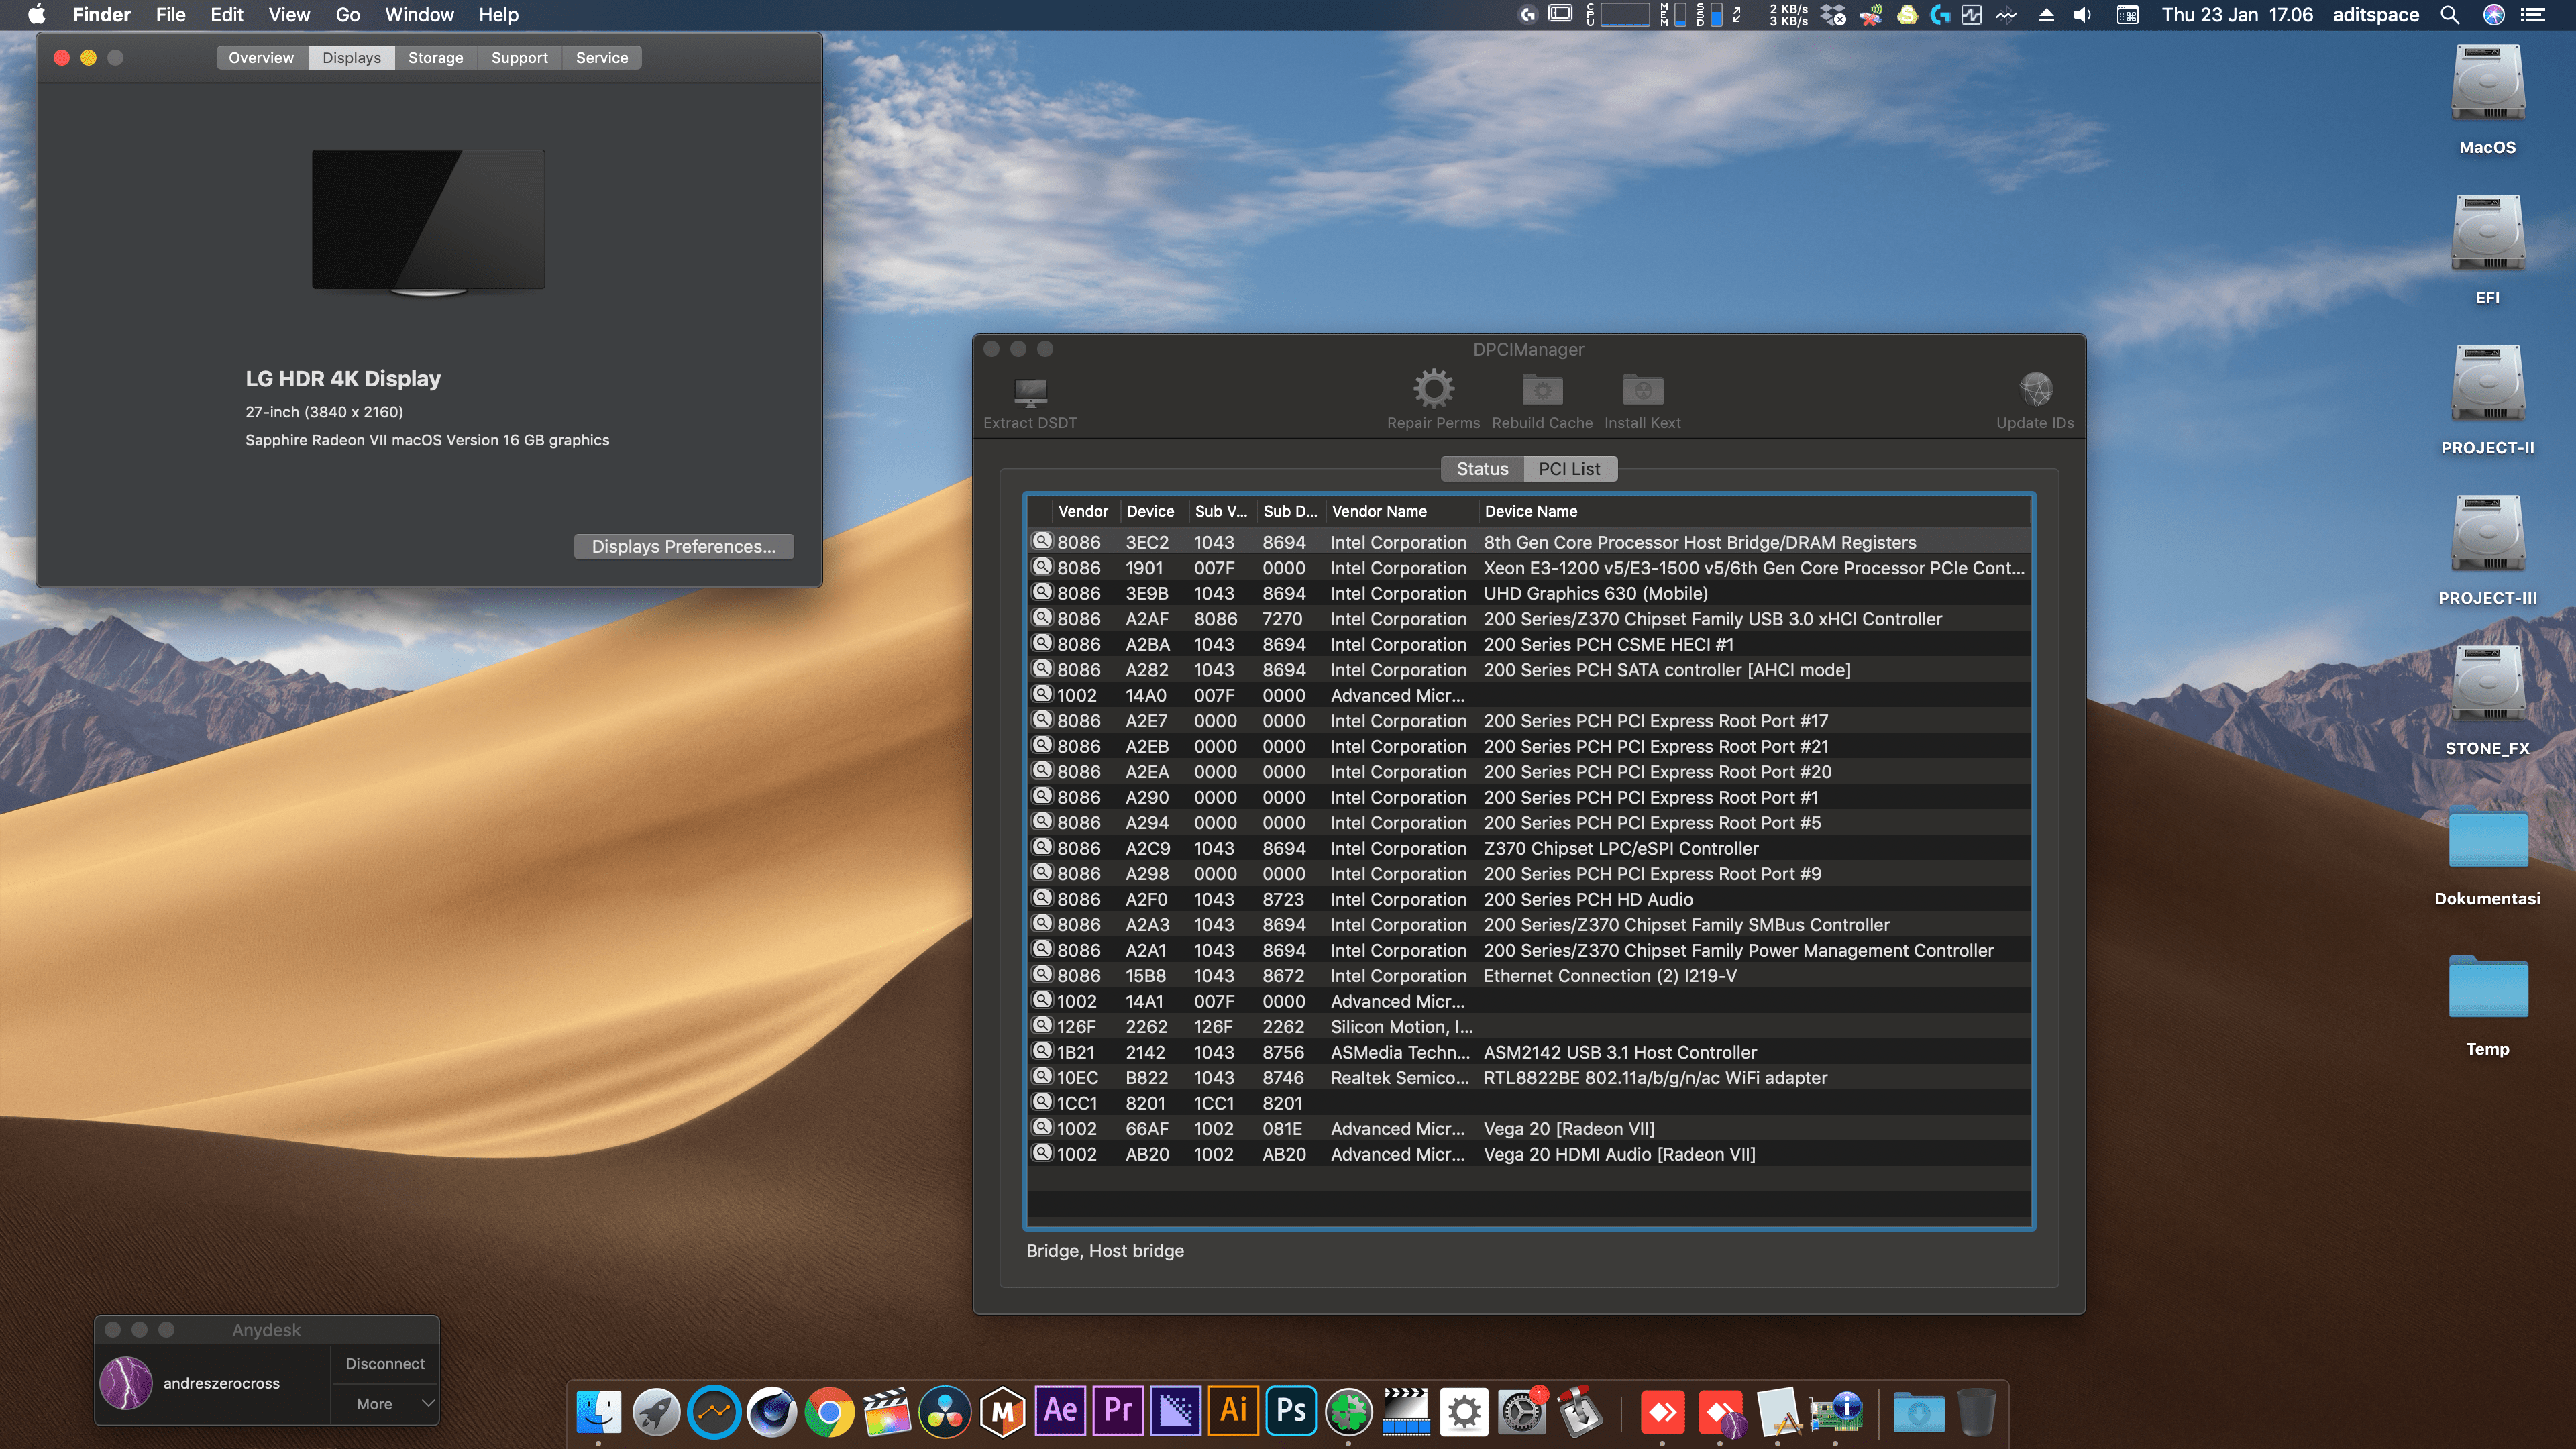The image size is (2576, 1449).
Task: Sort by Vendor column header
Action: coord(1083,511)
